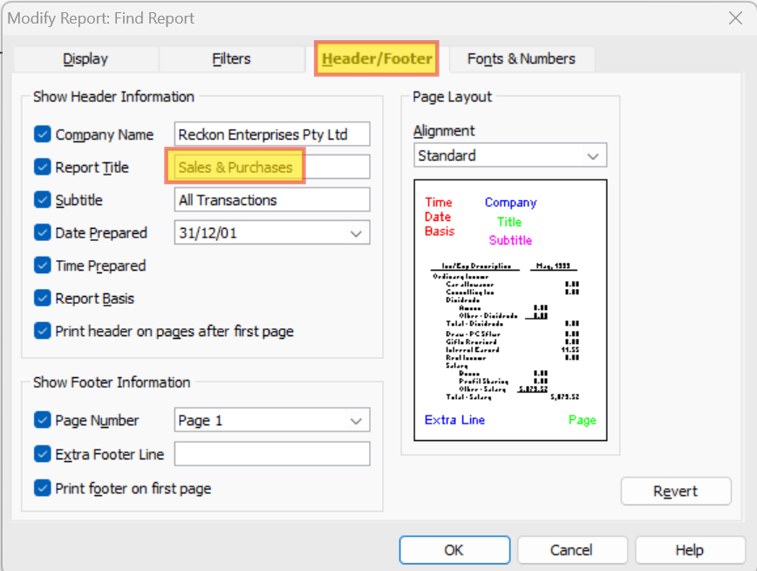Toggle the Page Number checkbox
Screen dimensions: 757x571
[x=43, y=420]
